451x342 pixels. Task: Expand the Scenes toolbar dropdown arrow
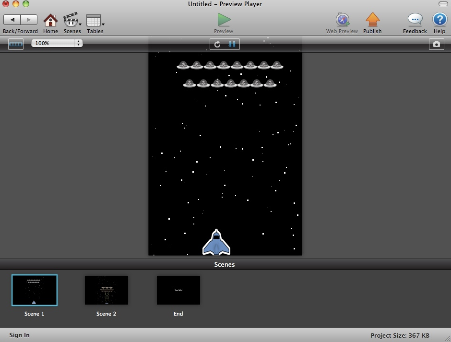(x=80, y=24)
